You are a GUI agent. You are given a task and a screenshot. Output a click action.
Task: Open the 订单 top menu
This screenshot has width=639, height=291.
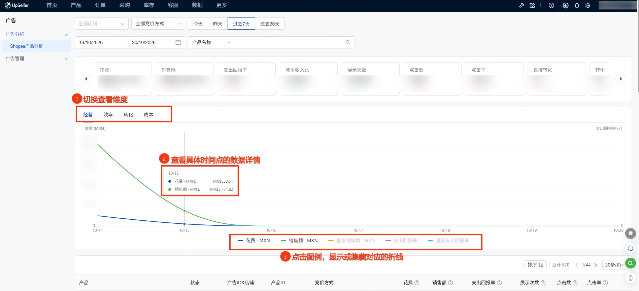tap(100, 5)
